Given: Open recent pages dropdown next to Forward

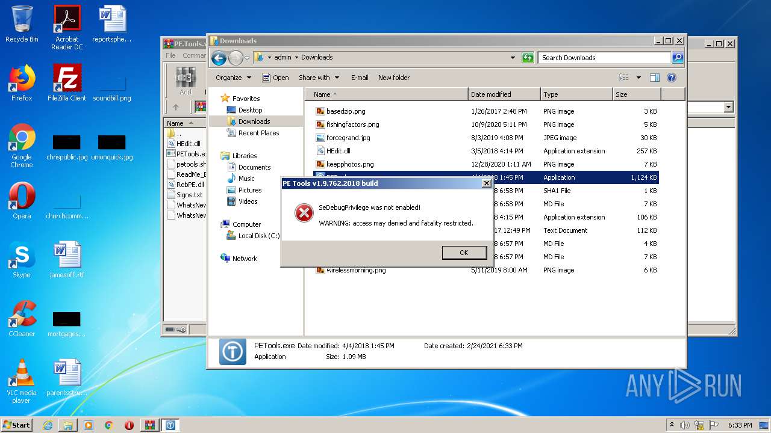Looking at the screenshot, I should coord(247,58).
